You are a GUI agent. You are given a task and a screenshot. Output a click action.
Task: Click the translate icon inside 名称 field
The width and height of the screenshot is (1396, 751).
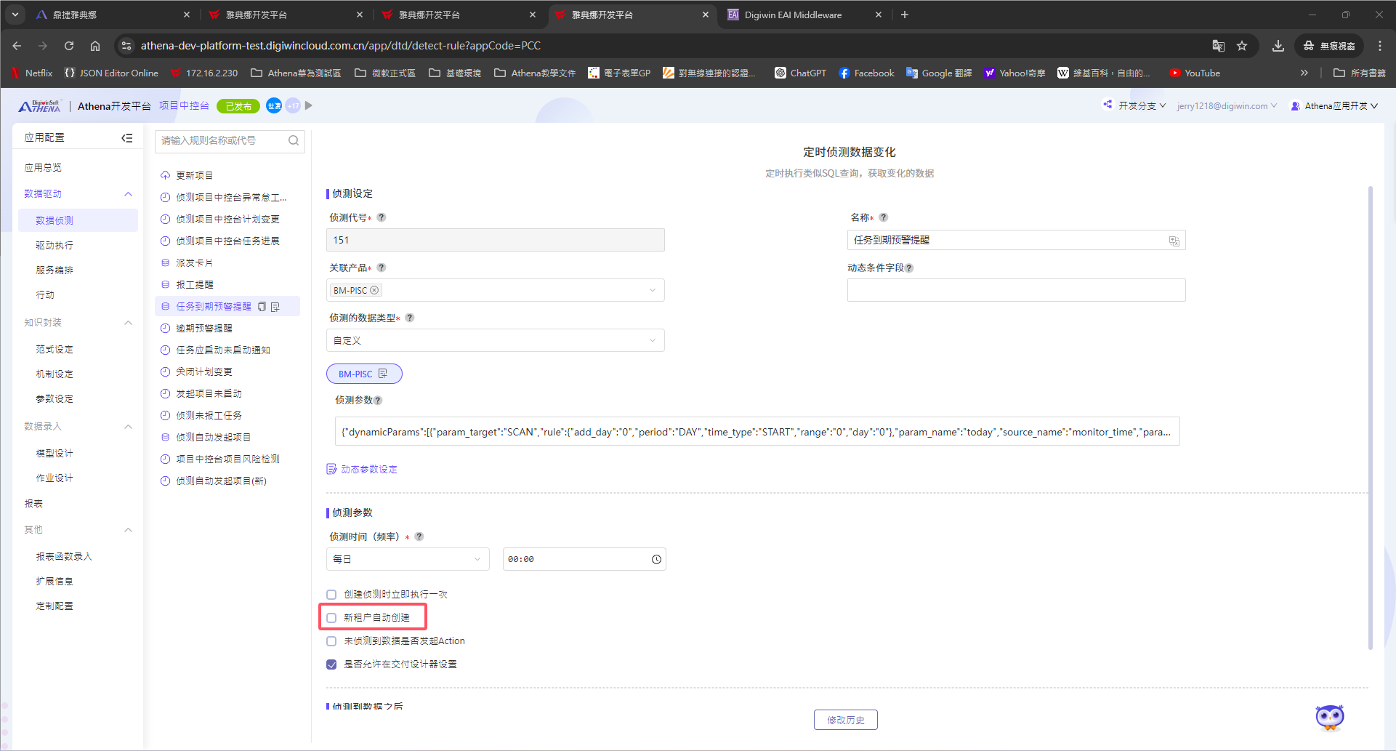[1174, 241]
